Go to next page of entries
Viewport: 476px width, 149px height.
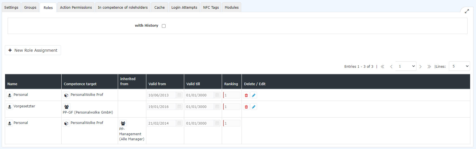click(x=420, y=67)
